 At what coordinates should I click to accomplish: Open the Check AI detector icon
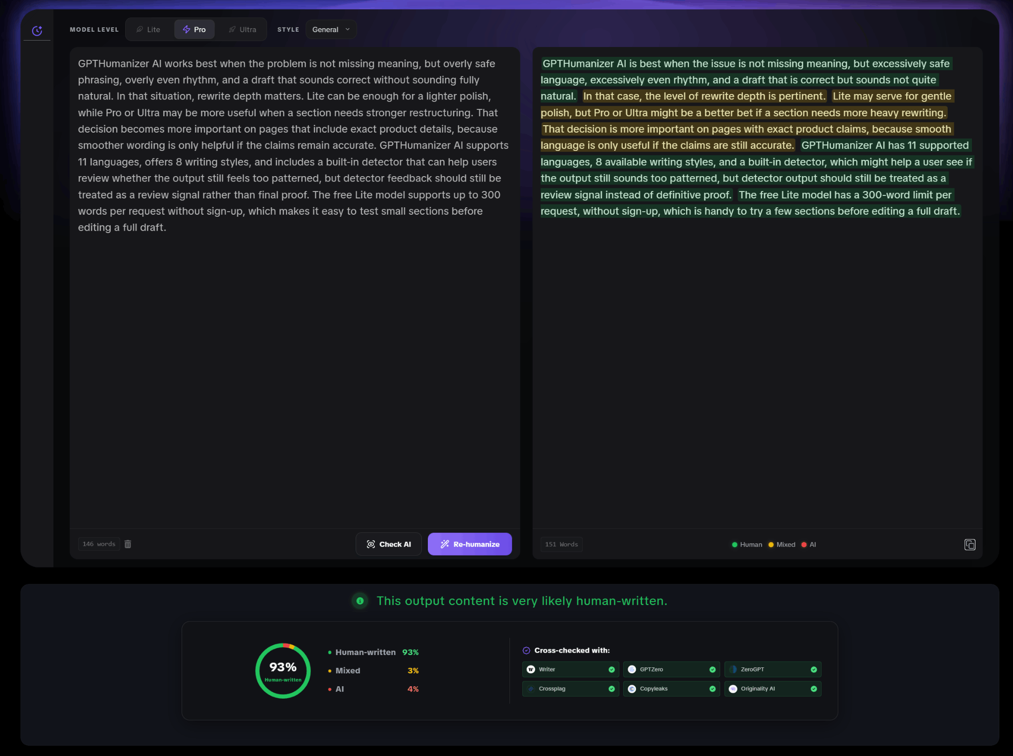point(371,544)
